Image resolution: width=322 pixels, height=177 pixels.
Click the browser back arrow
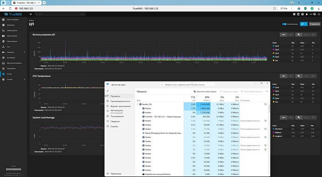pyautogui.click(x=3, y=8)
